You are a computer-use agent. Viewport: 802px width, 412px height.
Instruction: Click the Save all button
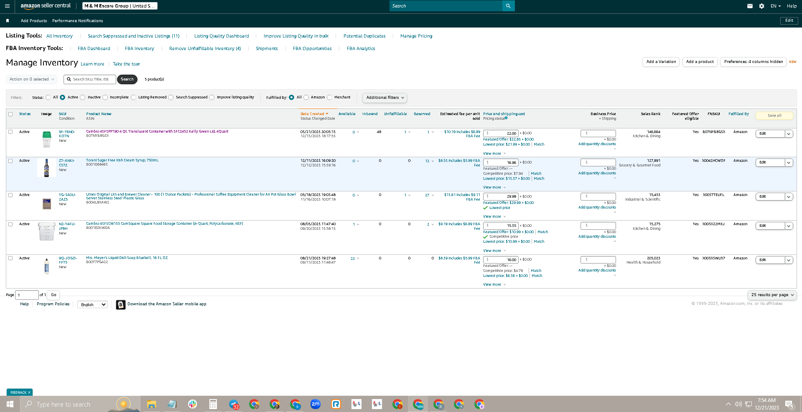coord(774,116)
